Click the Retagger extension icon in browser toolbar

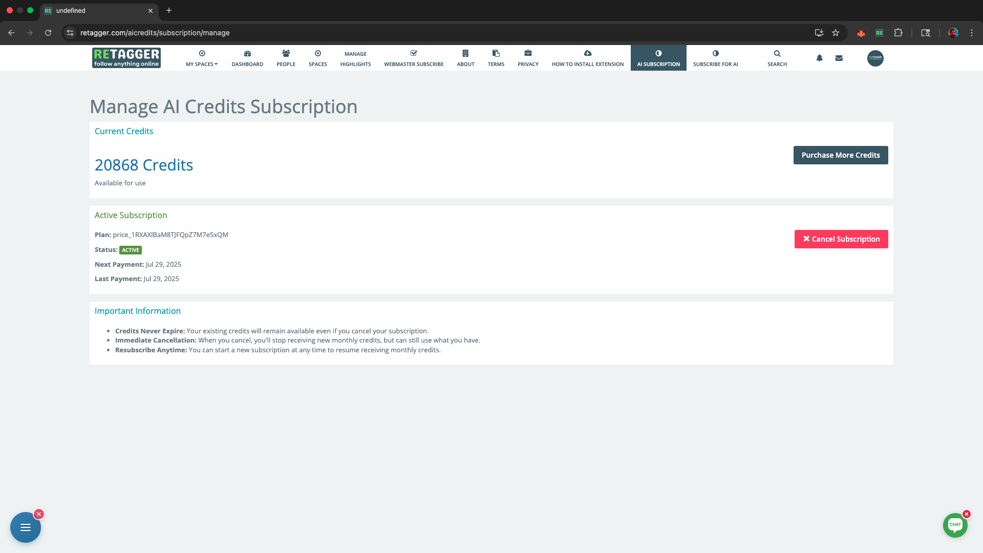pos(879,33)
